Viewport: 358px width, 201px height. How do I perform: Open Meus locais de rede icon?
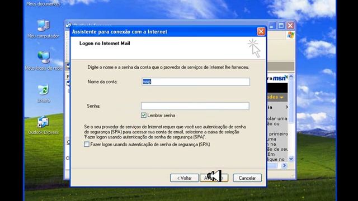click(x=44, y=61)
